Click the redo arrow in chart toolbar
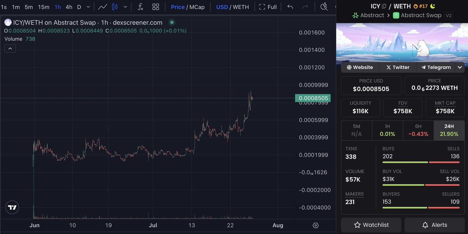468x234 pixels. click(305, 7)
